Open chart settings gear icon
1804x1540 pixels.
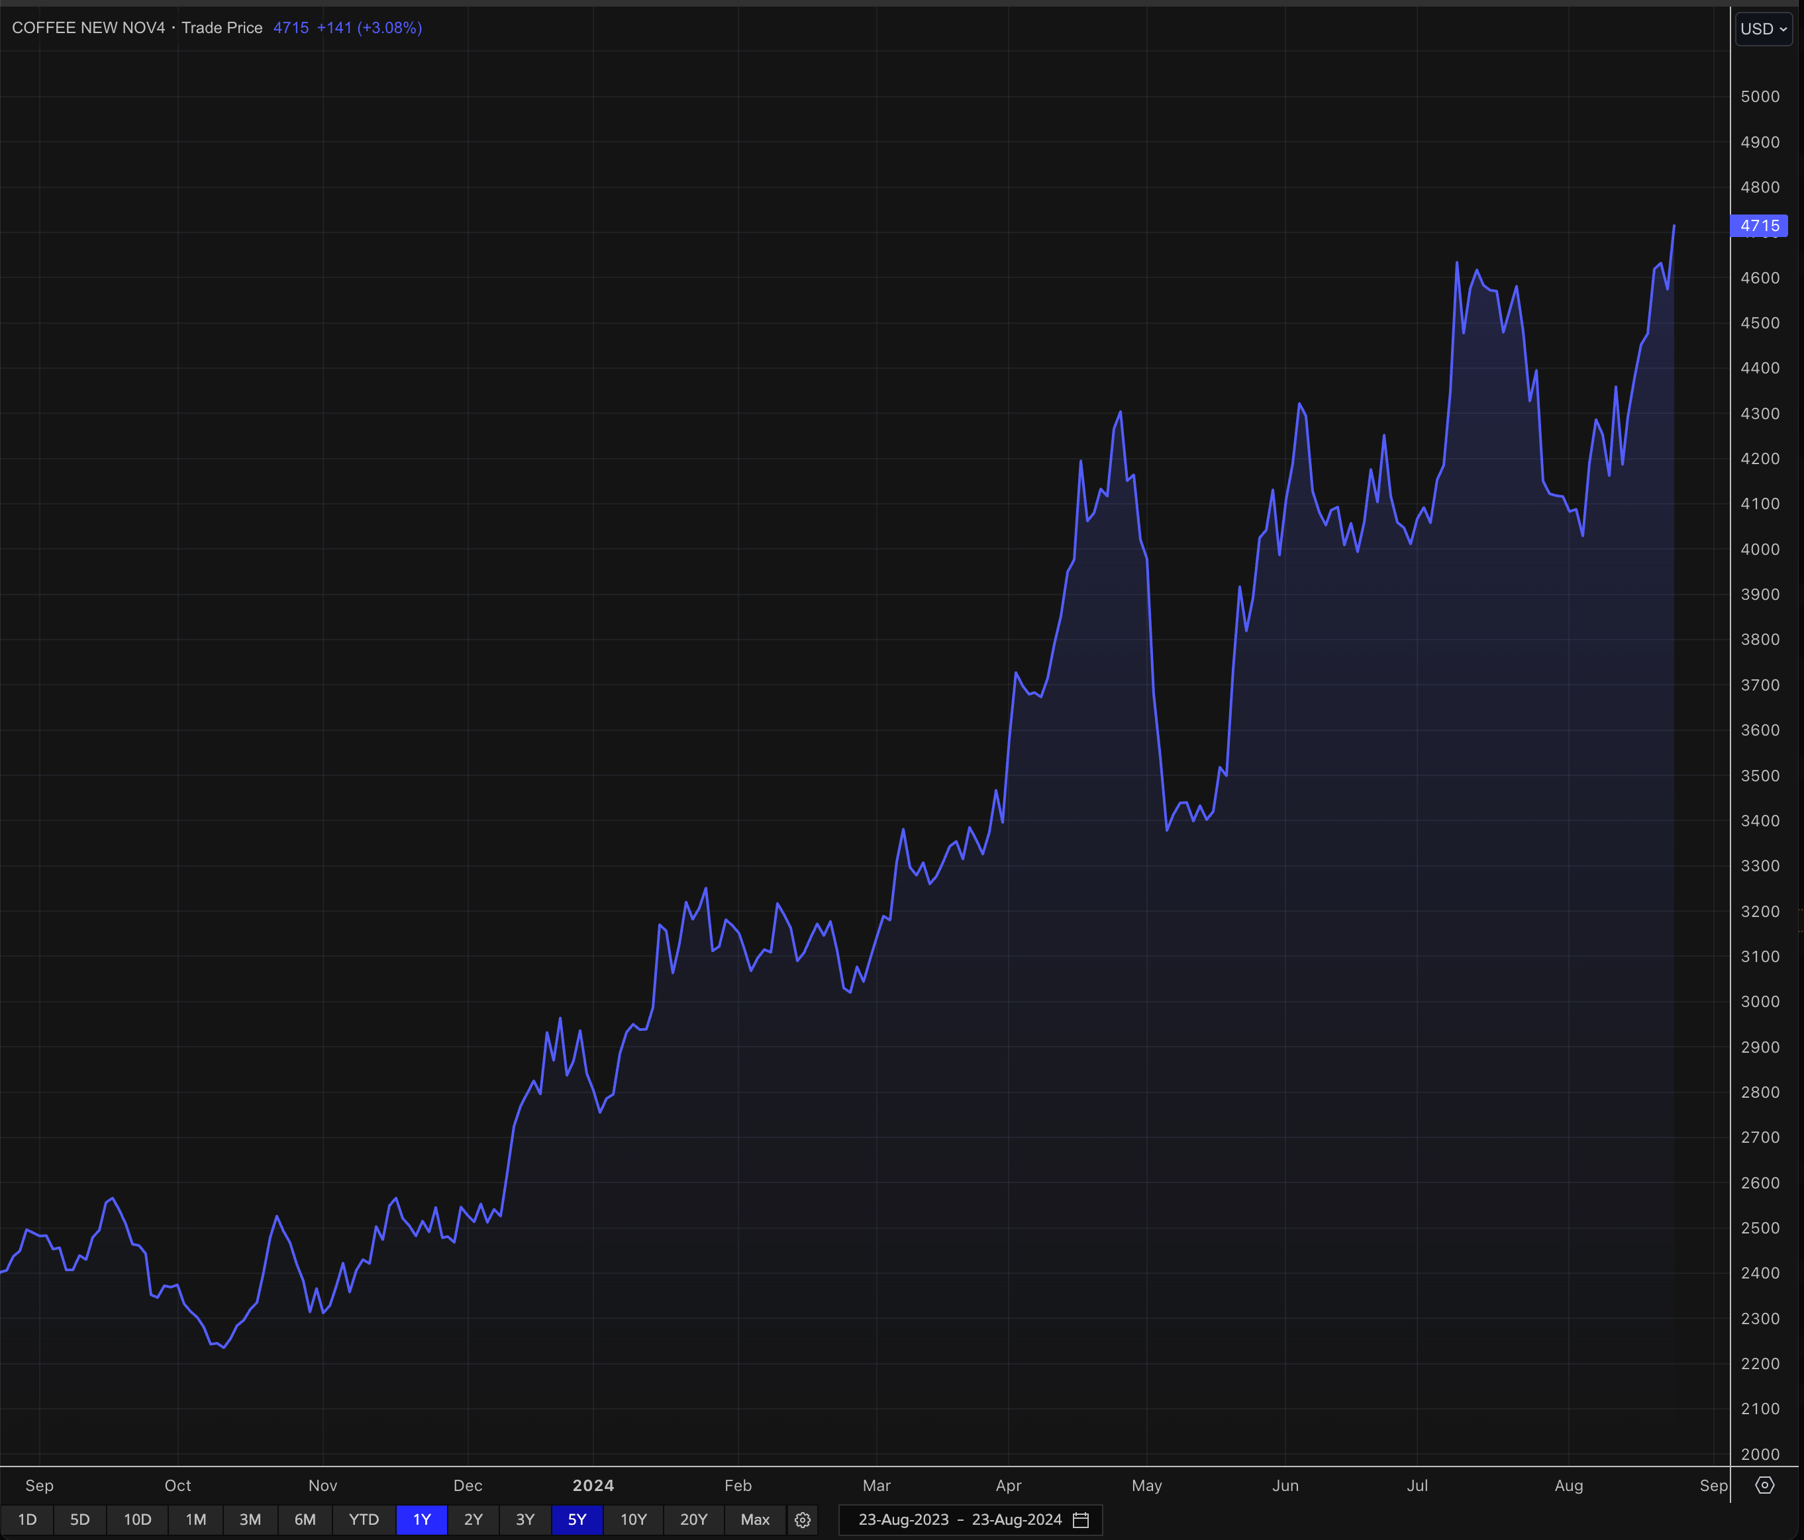pyautogui.click(x=803, y=1520)
